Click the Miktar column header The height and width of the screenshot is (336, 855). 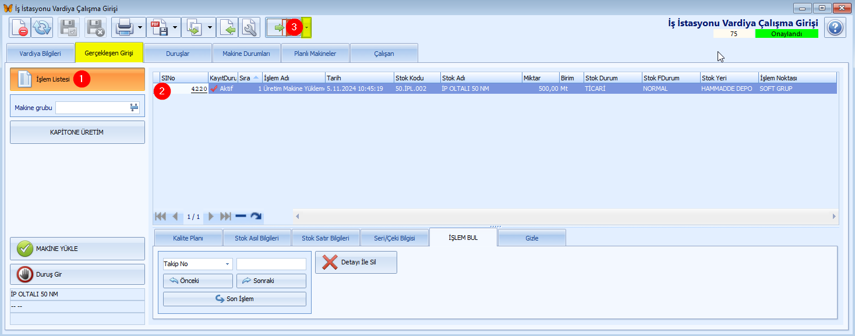pos(540,77)
